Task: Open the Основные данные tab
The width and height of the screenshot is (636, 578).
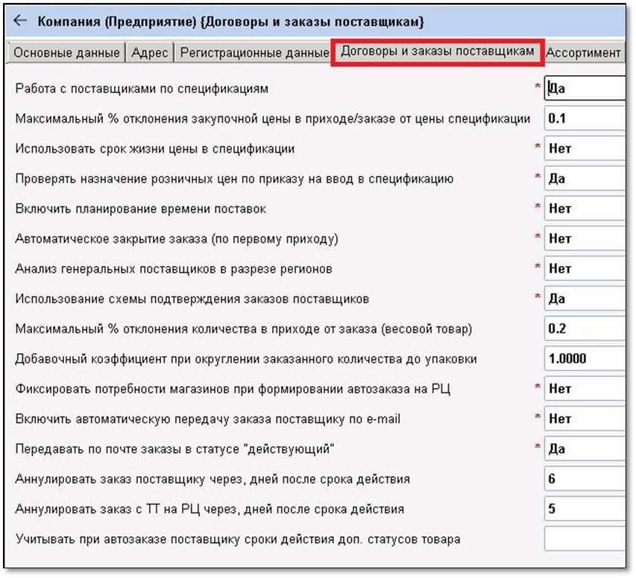Action: 66,53
